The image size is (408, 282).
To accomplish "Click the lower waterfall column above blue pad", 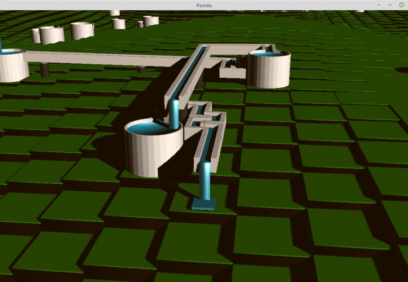I will (205, 180).
